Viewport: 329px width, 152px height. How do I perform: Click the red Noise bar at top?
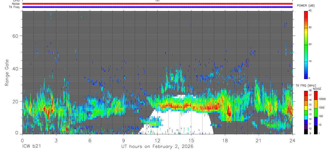(x=157, y=4)
